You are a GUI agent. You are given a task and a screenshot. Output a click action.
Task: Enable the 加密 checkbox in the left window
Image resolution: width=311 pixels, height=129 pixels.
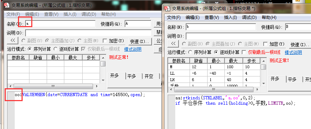[105, 41]
